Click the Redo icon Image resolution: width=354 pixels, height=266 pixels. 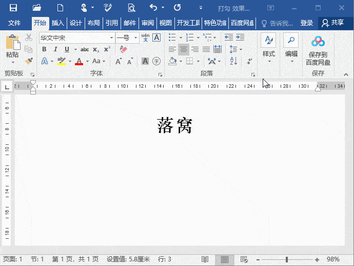(x=177, y=8)
